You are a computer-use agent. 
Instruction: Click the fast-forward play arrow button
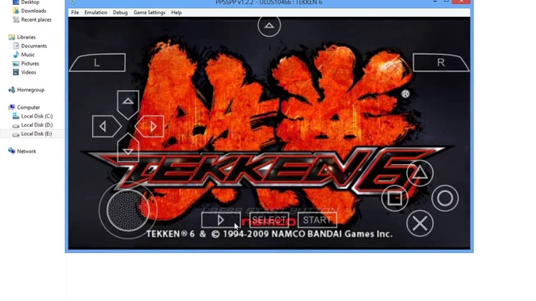click(x=221, y=220)
